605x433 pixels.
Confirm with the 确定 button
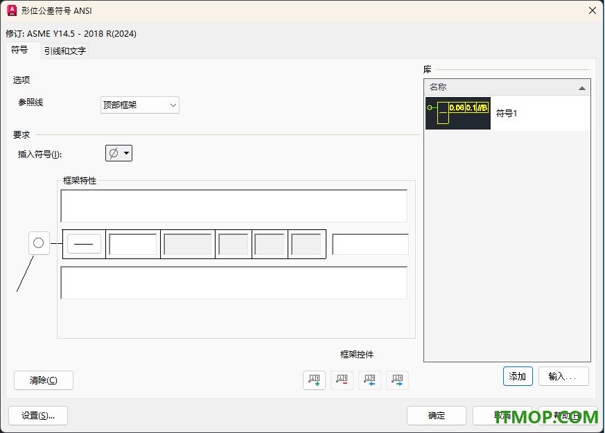point(437,415)
